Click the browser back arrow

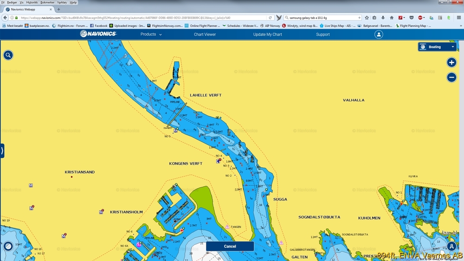(5, 18)
